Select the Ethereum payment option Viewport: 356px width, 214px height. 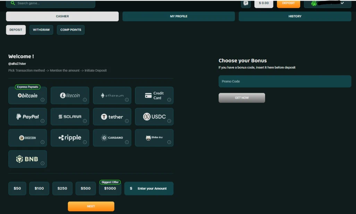click(x=112, y=95)
